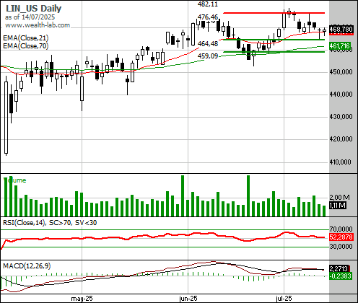Click the 482,11 price annotation
Image resolution: width=358 pixels, height=303 pixels.
(208, 4)
